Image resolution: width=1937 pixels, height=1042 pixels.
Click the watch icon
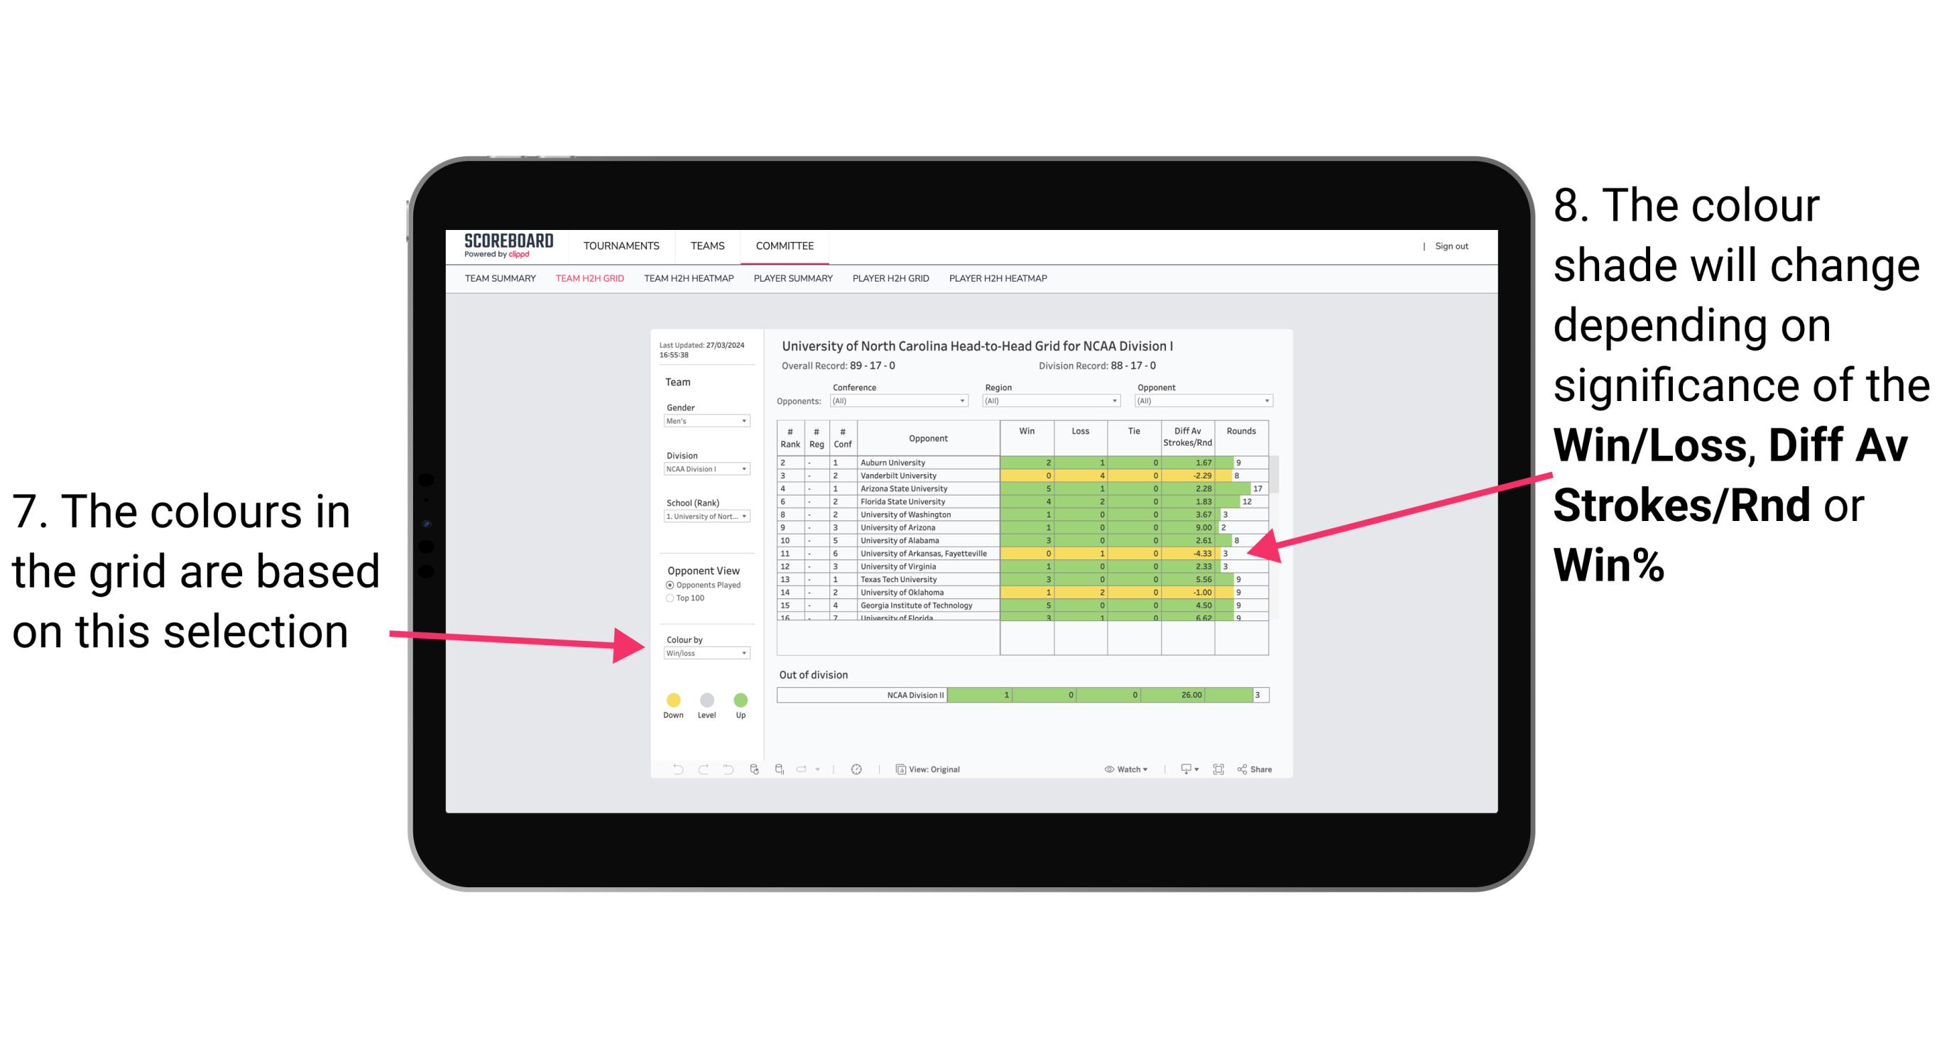[1106, 769]
